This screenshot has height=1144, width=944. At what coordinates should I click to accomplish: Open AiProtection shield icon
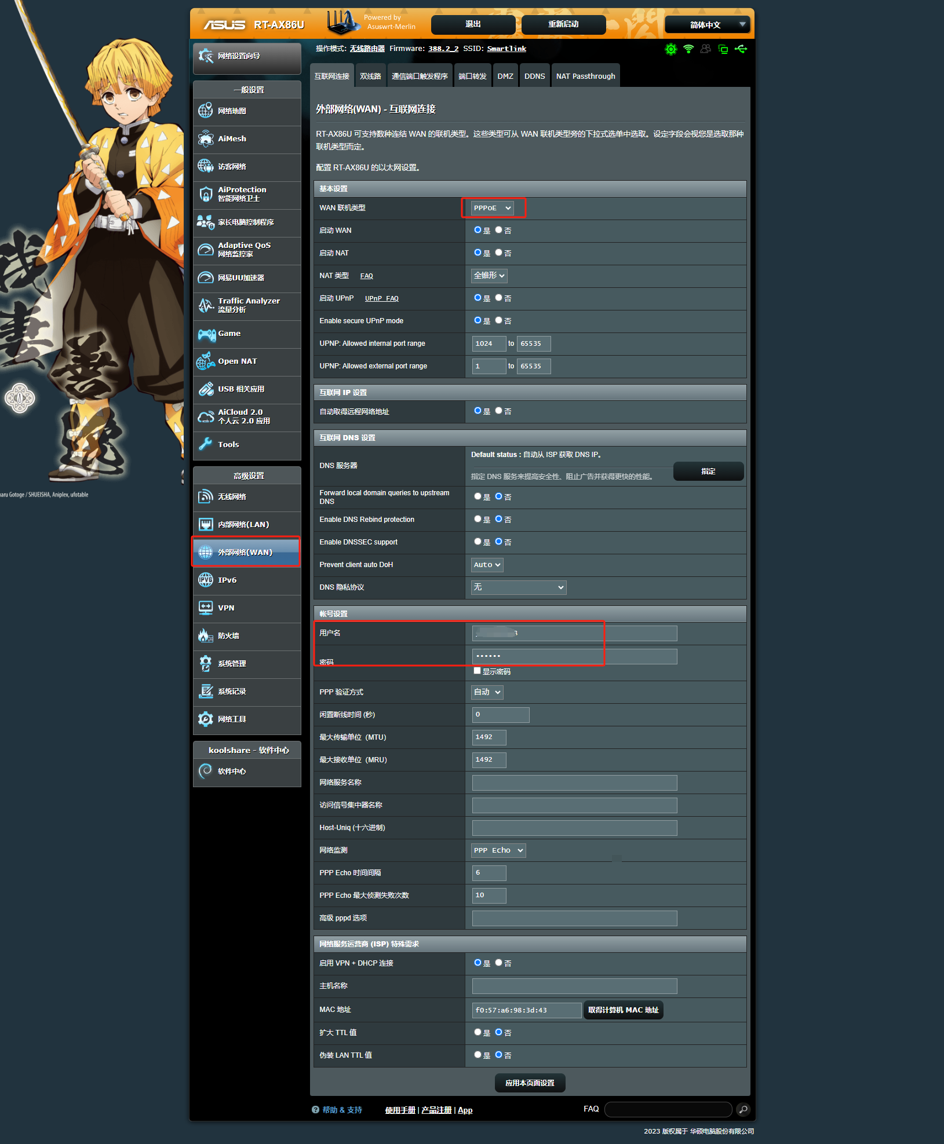[206, 194]
